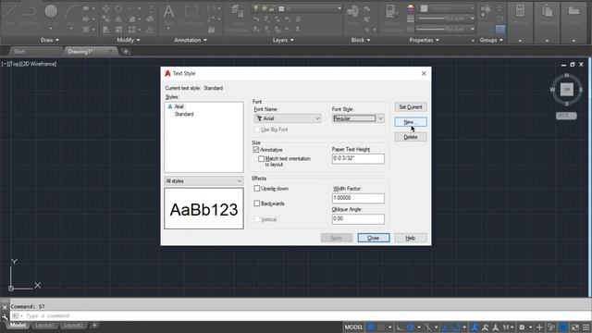This screenshot has height=333, width=592.
Task: Enable Match text orientation to layout
Action: point(261,159)
